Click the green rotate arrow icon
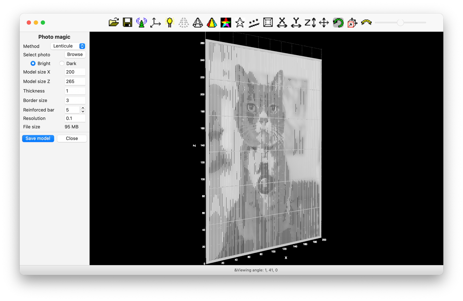The height and width of the screenshot is (301, 463). [x=338, y=22]
